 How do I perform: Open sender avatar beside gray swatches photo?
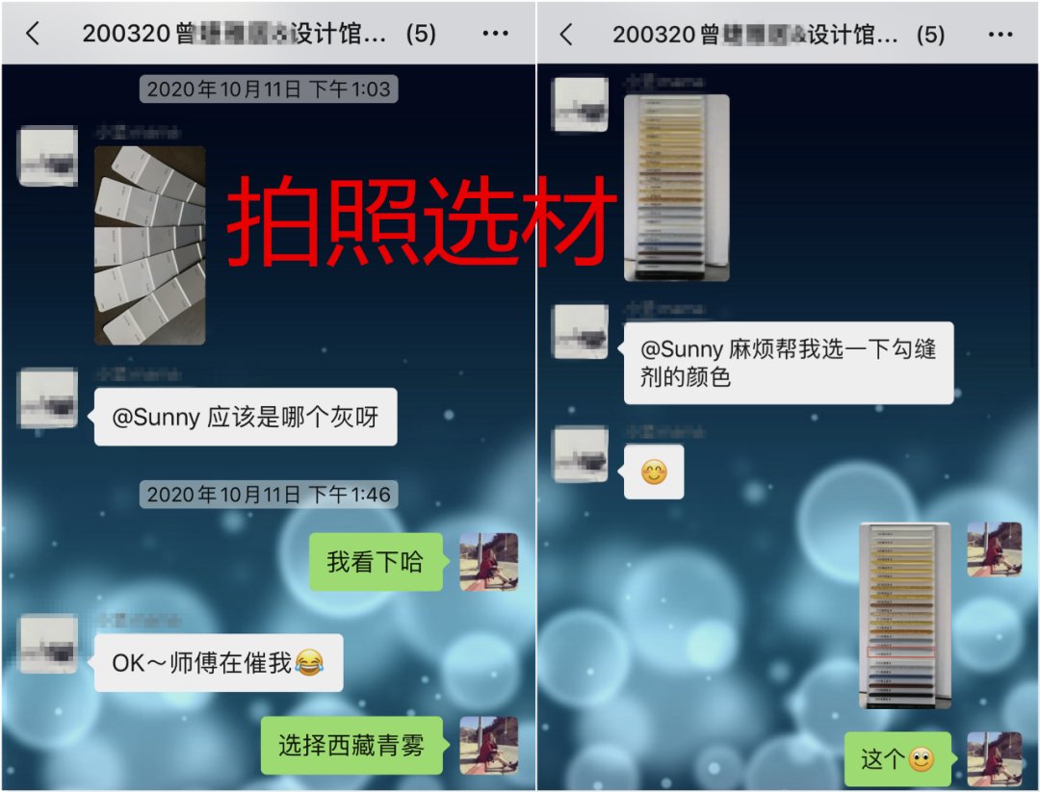pyautogui.click(x=48, y=156)
